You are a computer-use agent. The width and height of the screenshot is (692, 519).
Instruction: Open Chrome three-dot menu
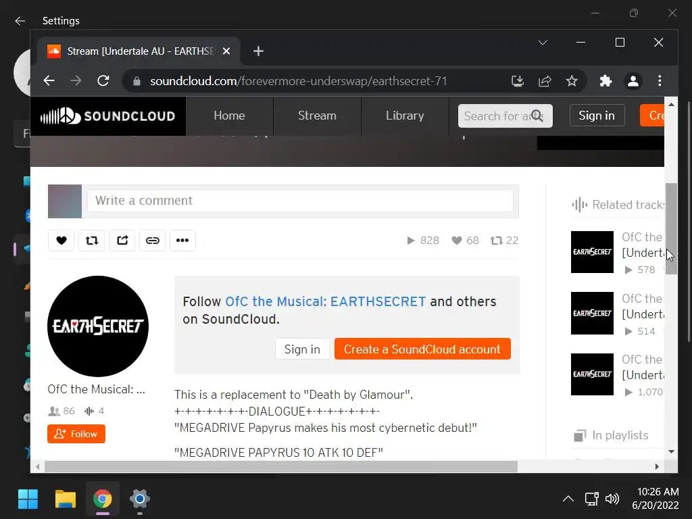pos(660,81)
